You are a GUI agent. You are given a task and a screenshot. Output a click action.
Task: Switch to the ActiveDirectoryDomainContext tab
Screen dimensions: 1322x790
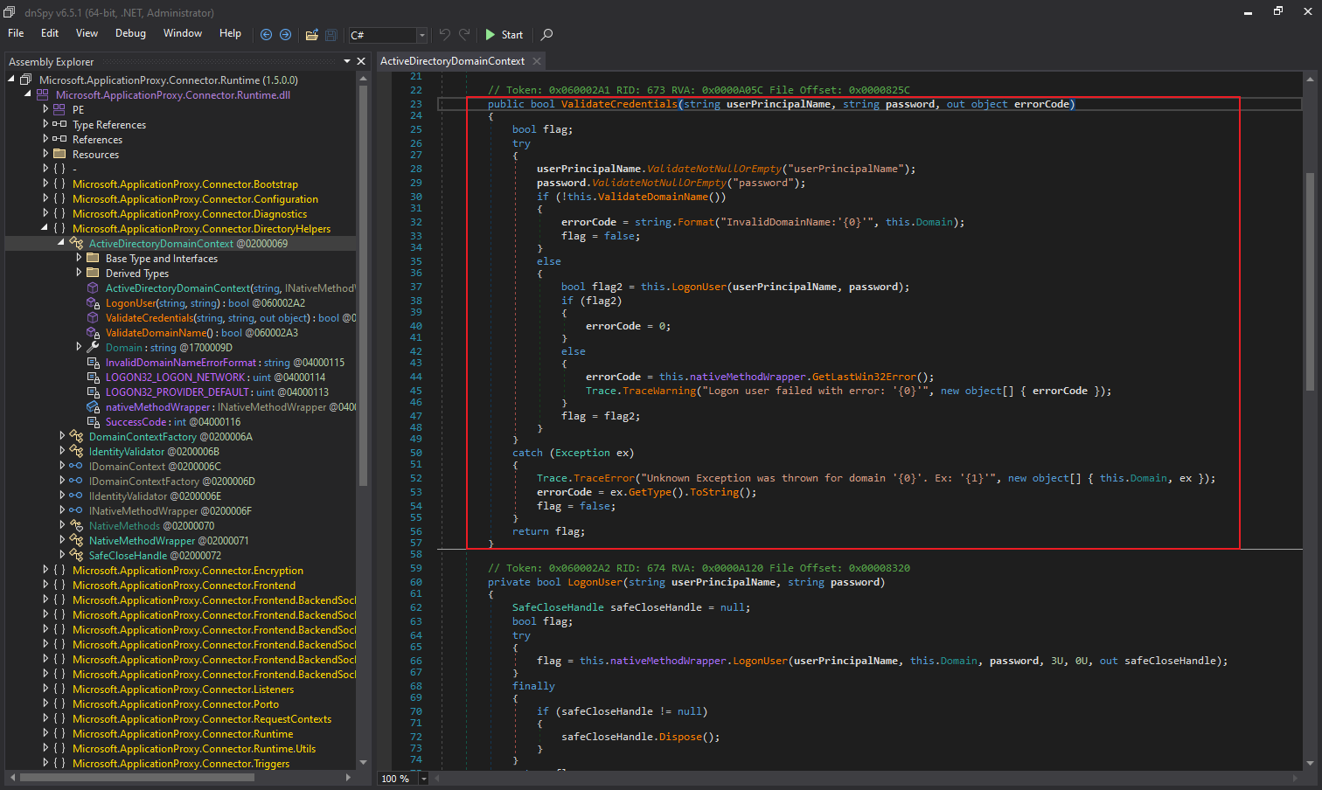click(x=452, y=61)
